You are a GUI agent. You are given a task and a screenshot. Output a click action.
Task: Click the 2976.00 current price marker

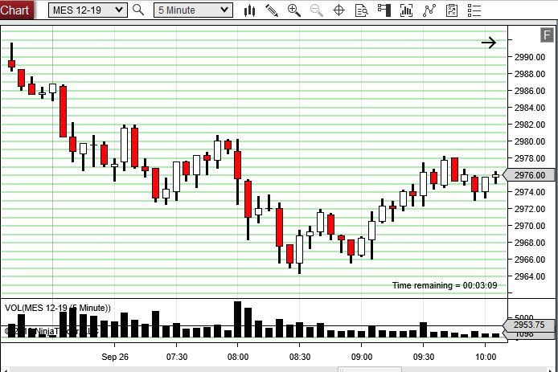tap(530, 175)
